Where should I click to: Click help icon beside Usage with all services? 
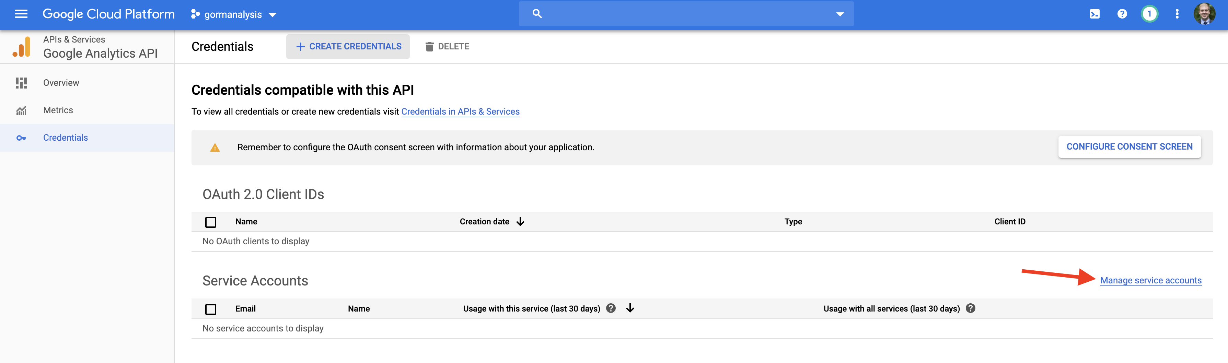pyautogui.click(x=970, y=308)
